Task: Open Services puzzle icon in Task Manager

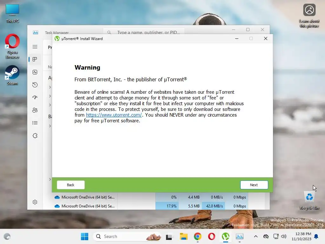Action: click(x=35, y=136)
